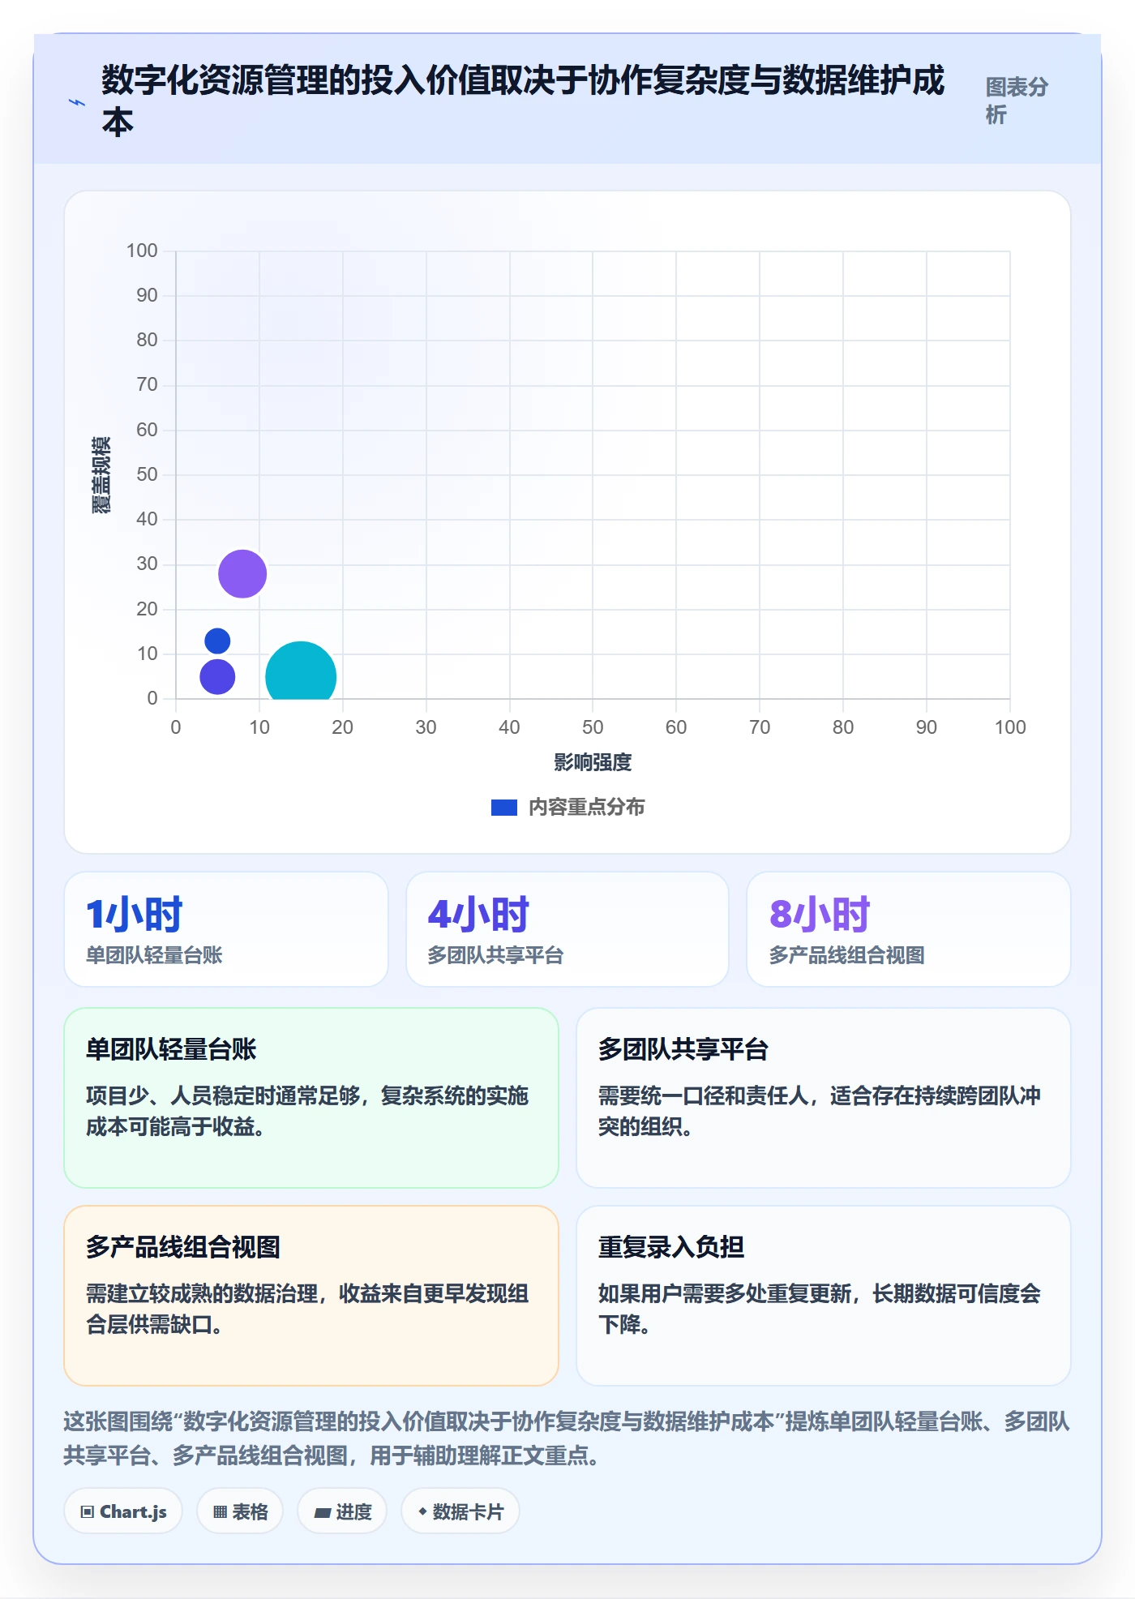Viewport: 1135px width, 1599px height.
Task: Click the indigo bubble at the chart's bottom left
Action: click(217, 676)
